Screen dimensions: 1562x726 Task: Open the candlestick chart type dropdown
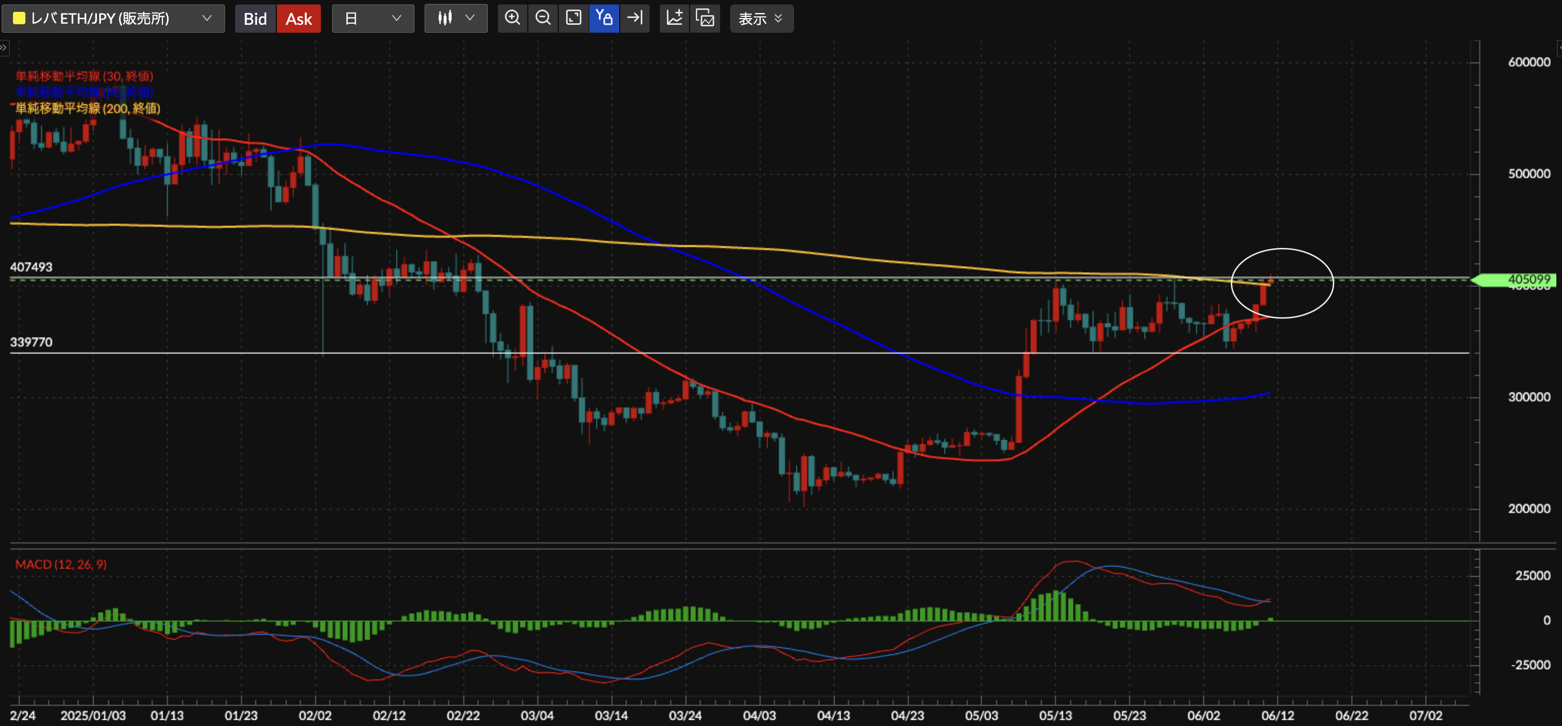click(456, 18)
